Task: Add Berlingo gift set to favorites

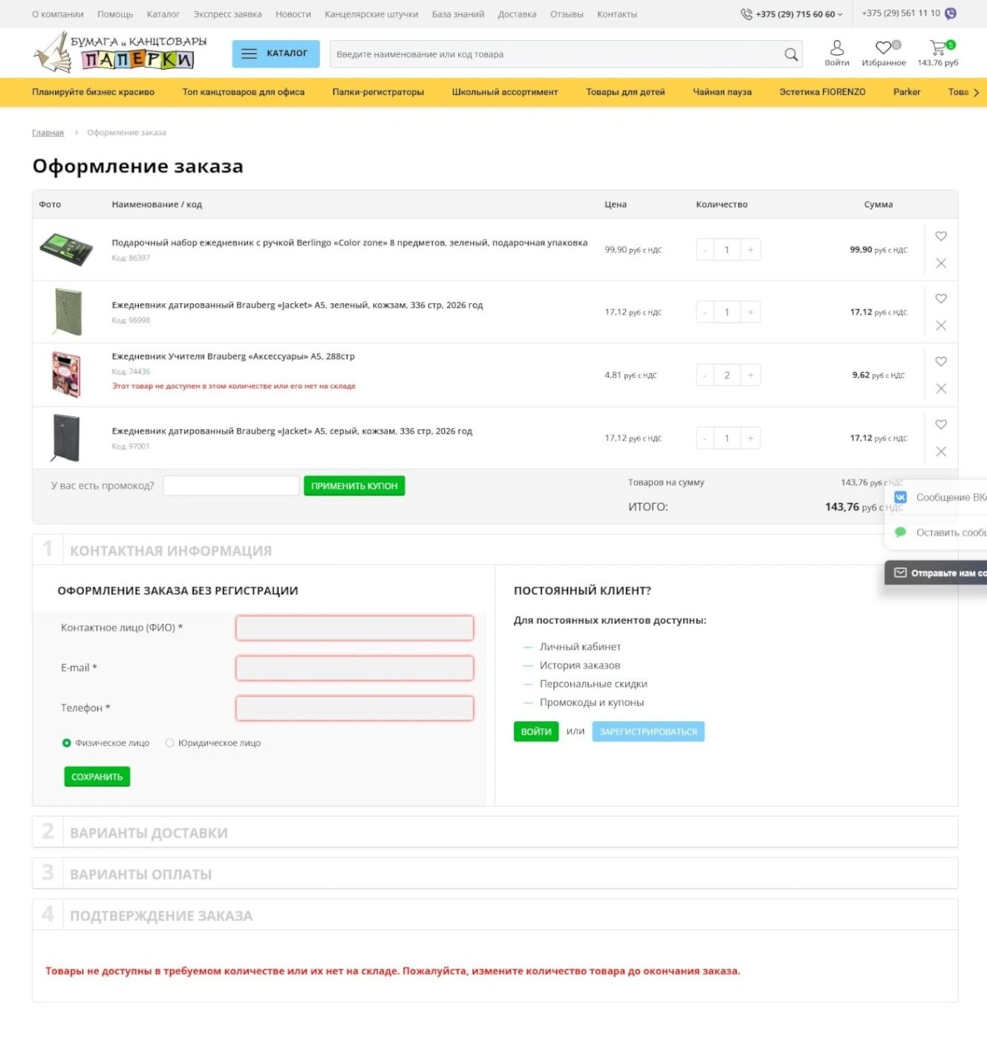Action: (x=941, y=236)
